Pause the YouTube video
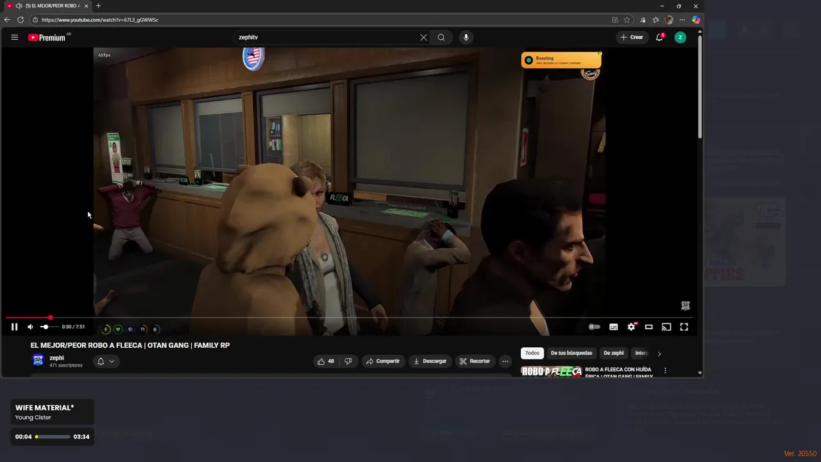 [x=14, y=327]
